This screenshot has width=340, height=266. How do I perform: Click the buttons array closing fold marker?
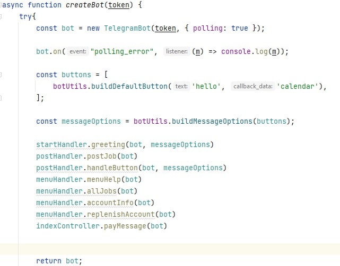click(1, 98)
